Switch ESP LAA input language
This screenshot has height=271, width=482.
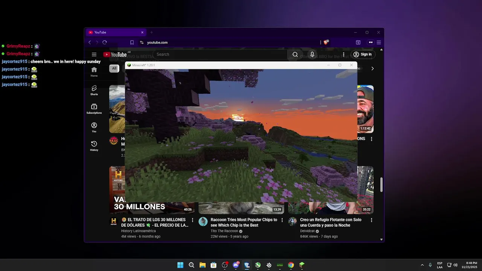(x=440, y=265)
